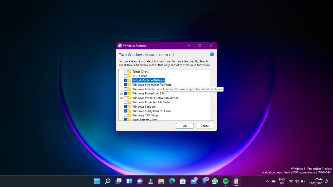Image resolution: width=333 pixels, height=187 pixels.
Task: Click the feature list scrollbar thumb
Action: (x=212, y=108)
